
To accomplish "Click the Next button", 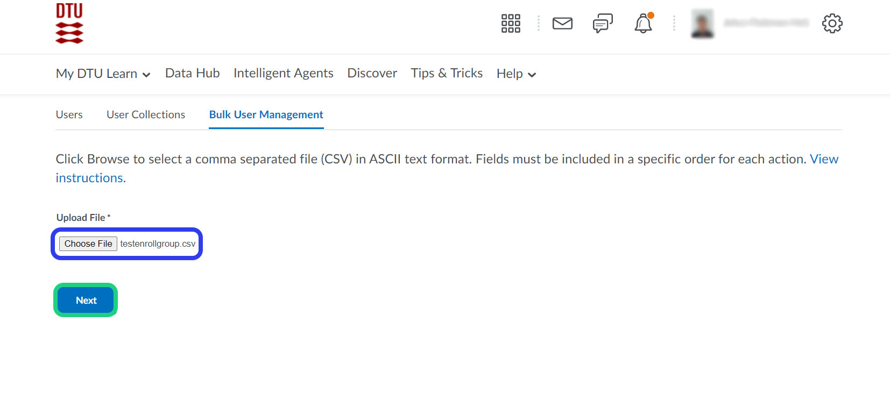I will tap(86, 300).
